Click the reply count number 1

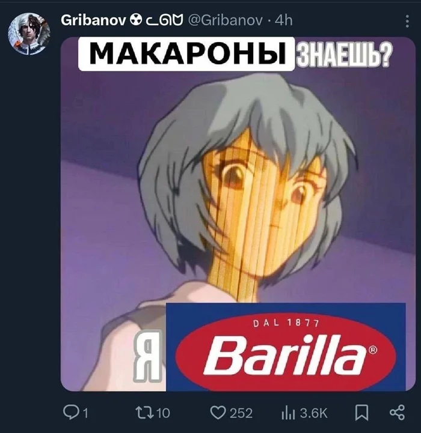(x=85, y=413)
